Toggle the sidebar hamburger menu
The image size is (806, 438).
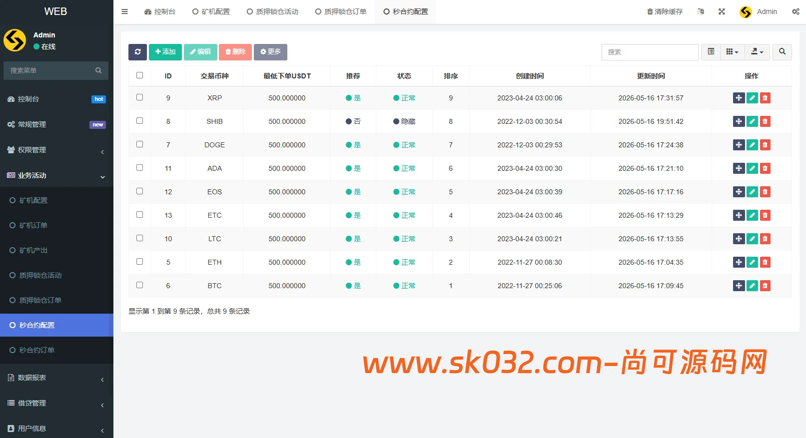point(125,11)
